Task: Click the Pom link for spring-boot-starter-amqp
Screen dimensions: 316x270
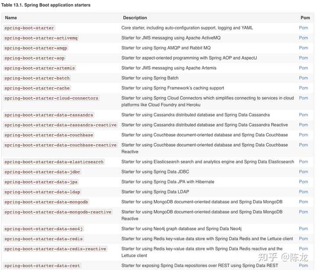Action: tap(303, 48)
